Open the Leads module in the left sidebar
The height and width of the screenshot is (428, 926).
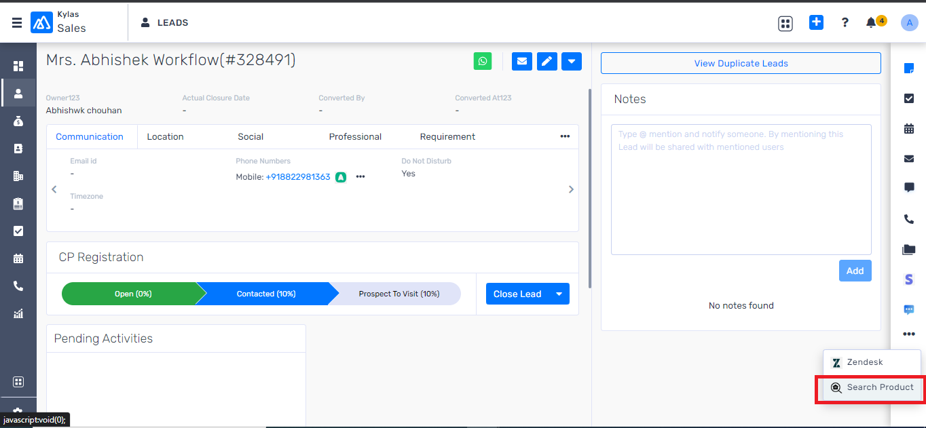click(18, 92)
